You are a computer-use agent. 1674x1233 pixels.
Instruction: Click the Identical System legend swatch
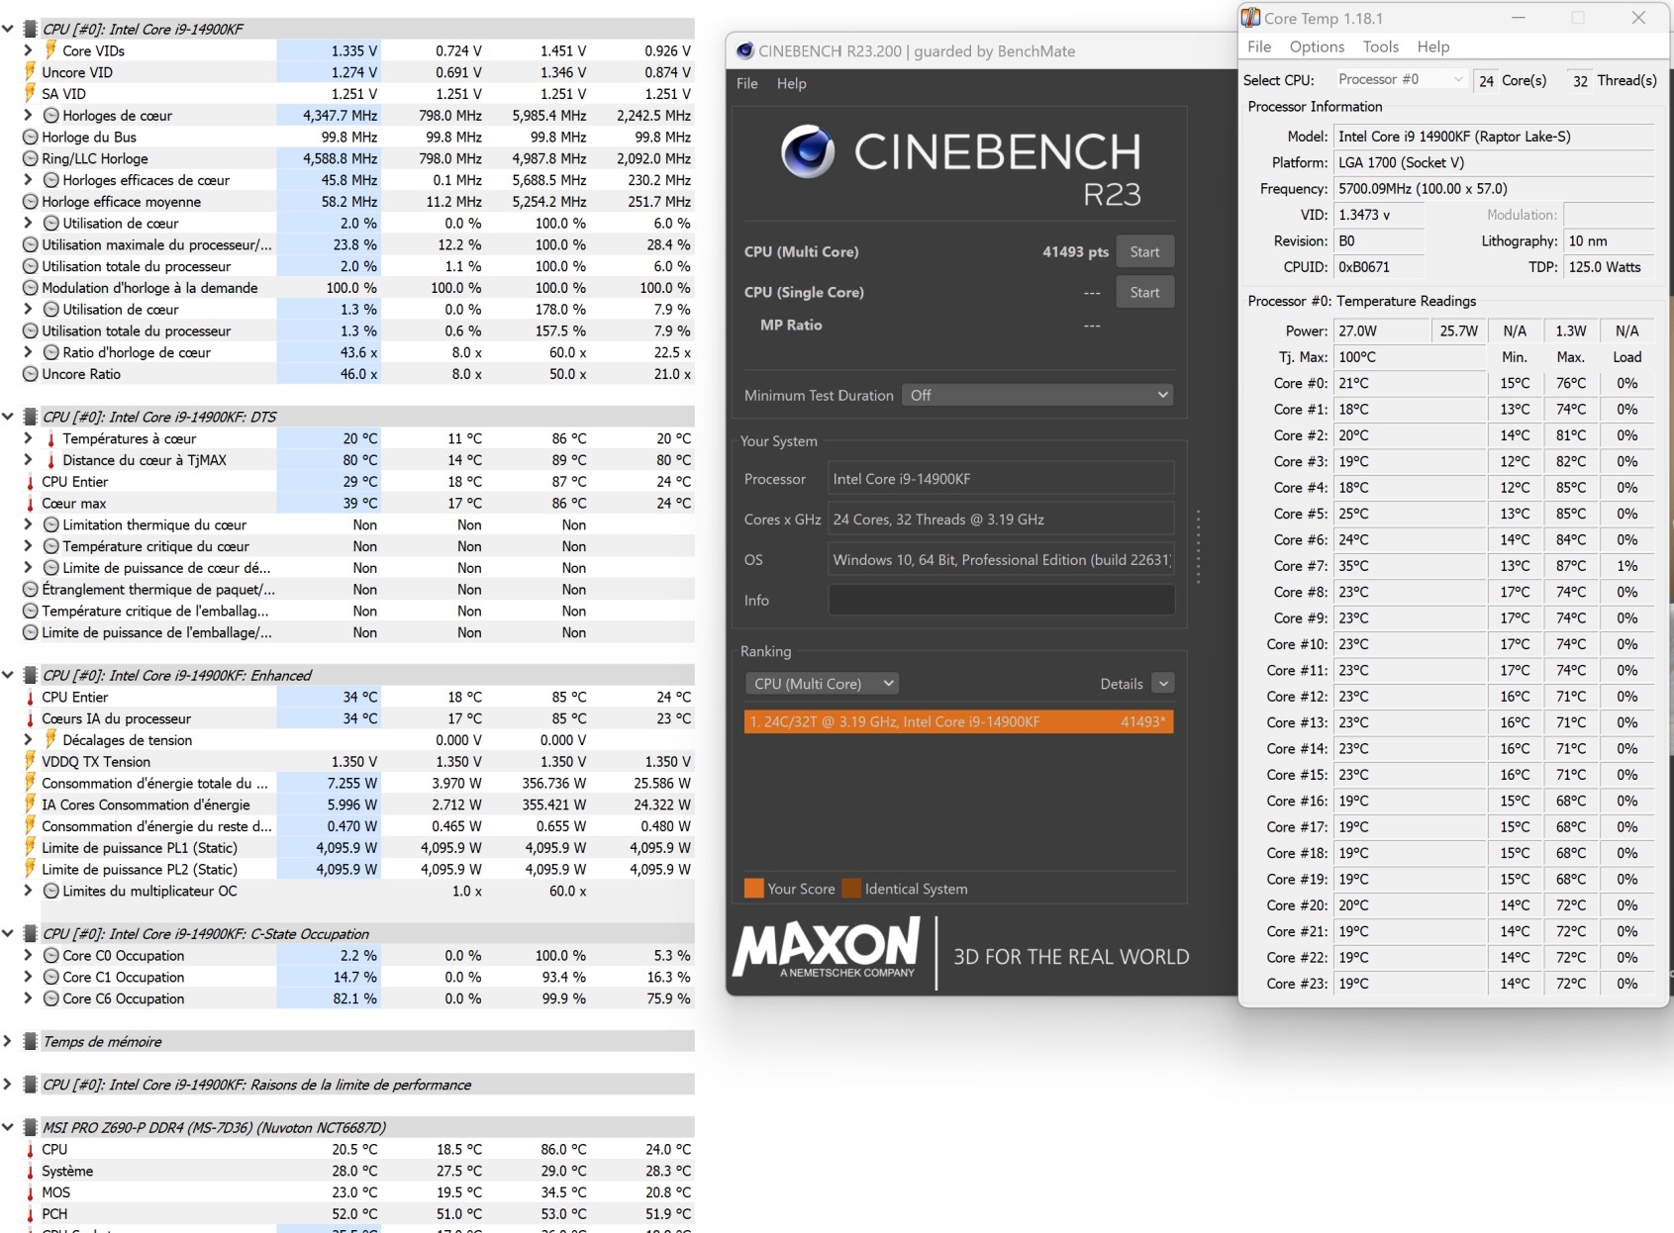click(851, 888)
